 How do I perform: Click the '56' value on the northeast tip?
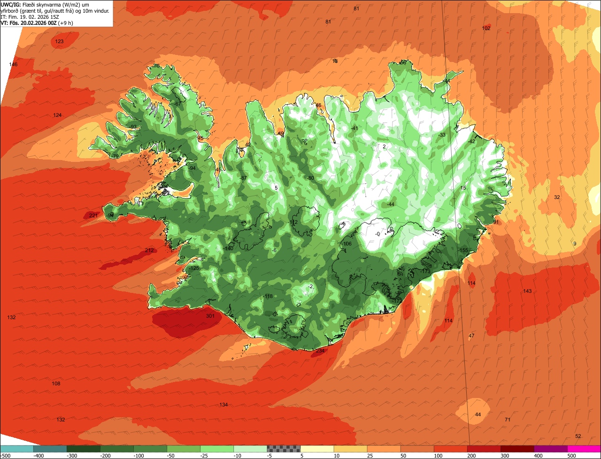403,62
